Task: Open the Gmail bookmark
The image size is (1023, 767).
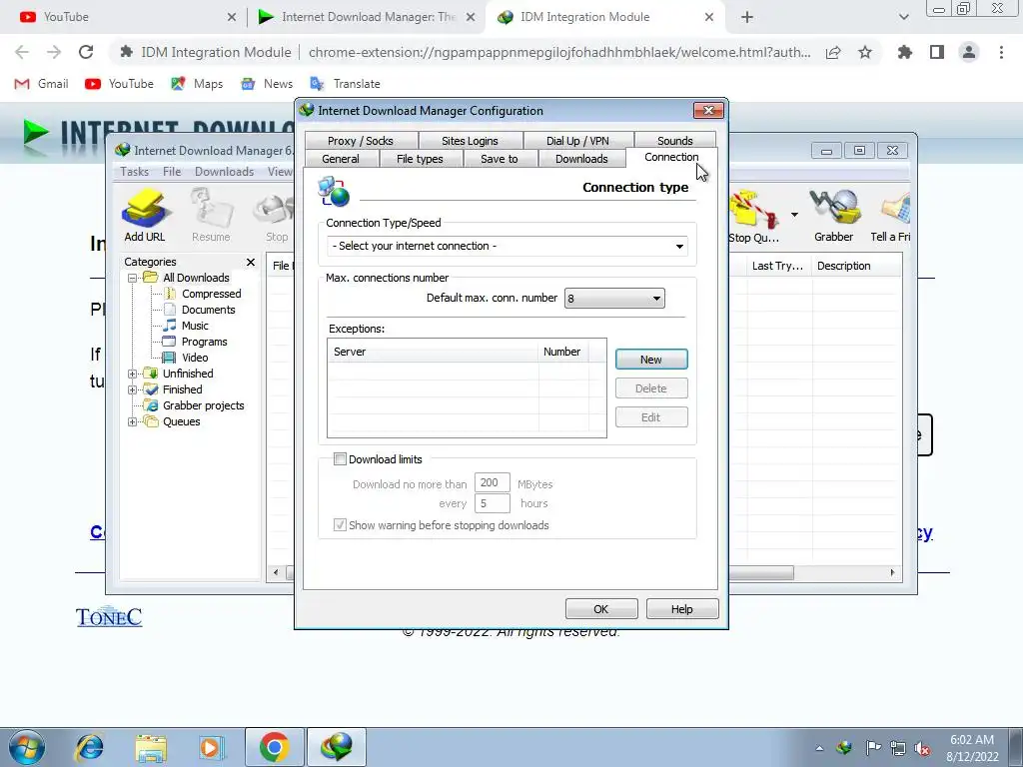Action: [41, 84]
